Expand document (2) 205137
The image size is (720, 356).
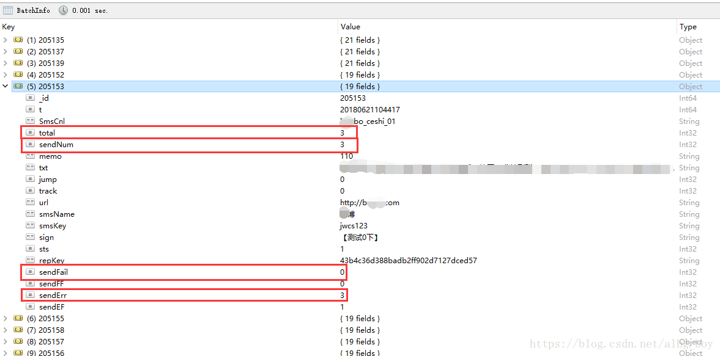coord(6,51)
